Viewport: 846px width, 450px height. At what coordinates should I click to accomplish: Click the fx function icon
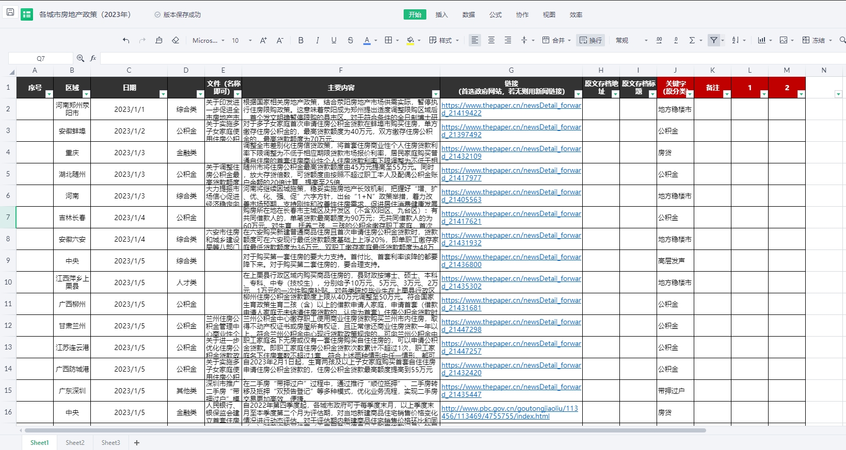point(93,58)
